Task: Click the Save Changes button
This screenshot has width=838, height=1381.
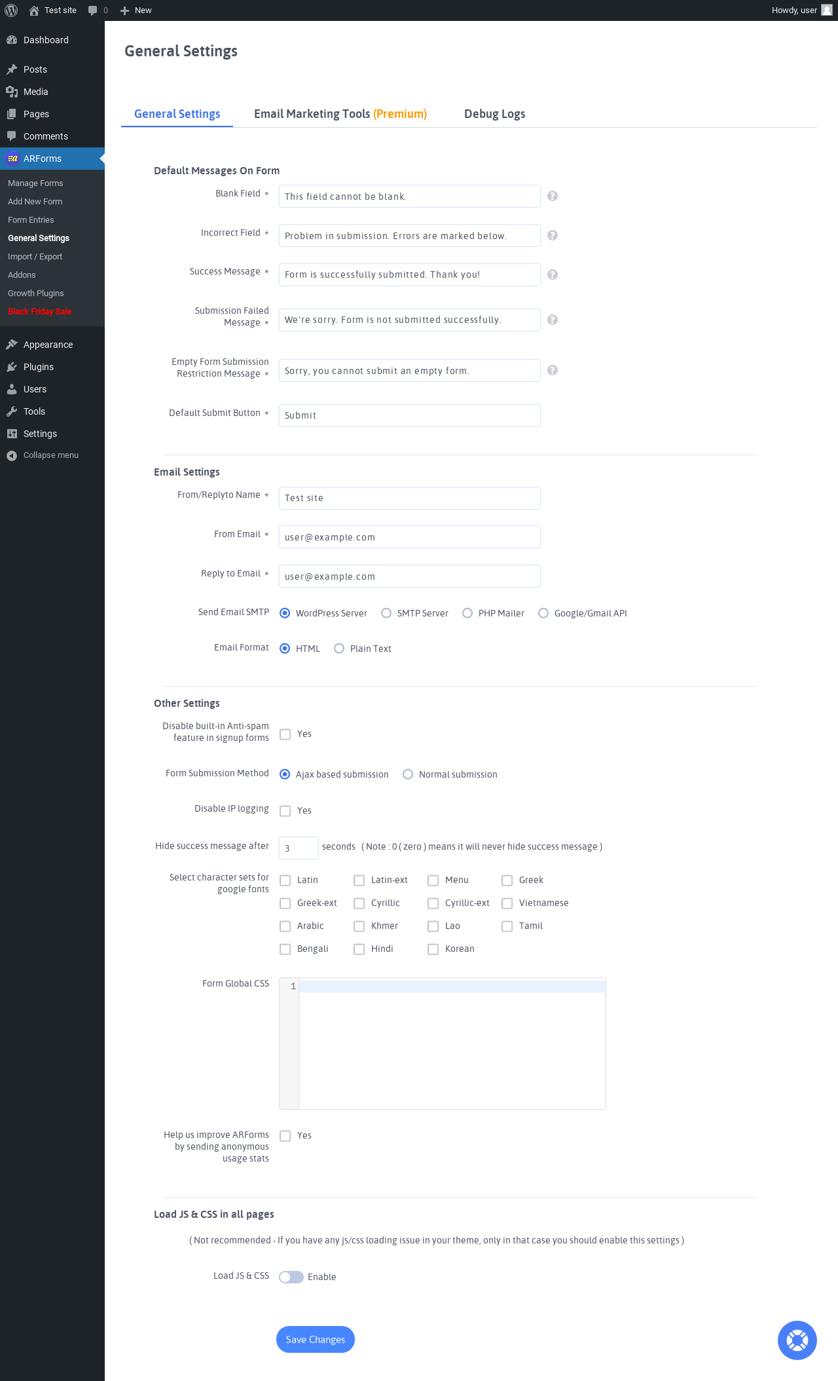Action: click(316, 1340)
